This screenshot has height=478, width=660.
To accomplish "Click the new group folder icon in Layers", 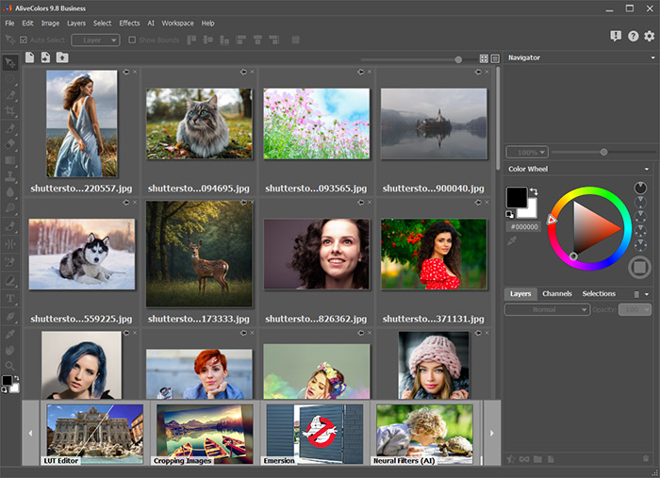I will tap(537, 459).
